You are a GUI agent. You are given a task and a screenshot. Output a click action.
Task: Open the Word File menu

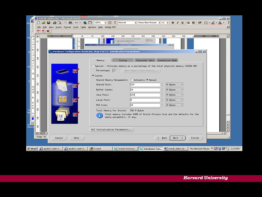[39, 27]
